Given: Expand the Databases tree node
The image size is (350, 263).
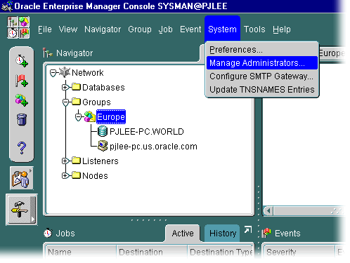Looking at the screenshot, I should [65, 87].
